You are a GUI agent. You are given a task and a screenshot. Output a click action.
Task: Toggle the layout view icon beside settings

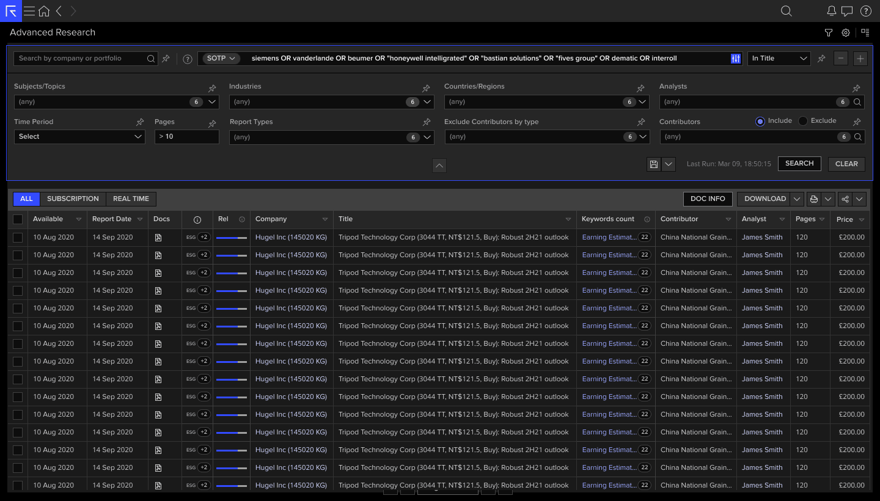865,32
